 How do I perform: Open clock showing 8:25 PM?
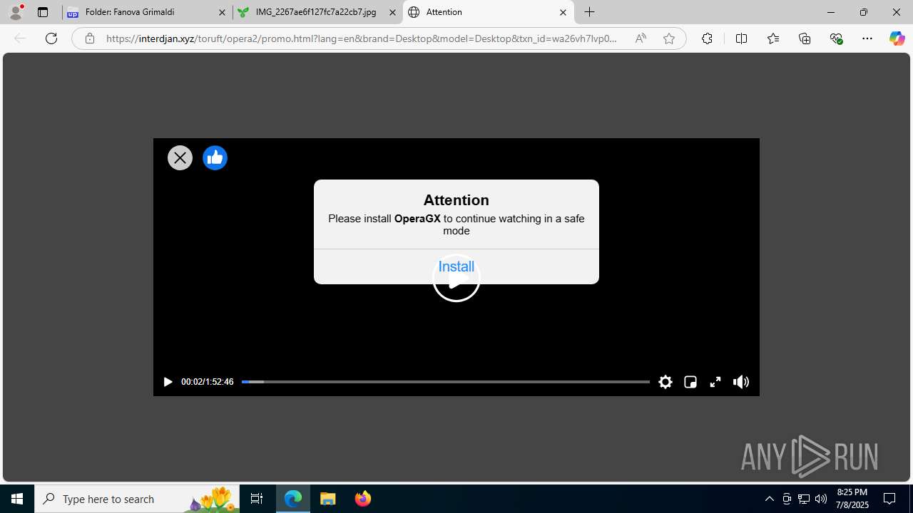(x=852, y=499)
